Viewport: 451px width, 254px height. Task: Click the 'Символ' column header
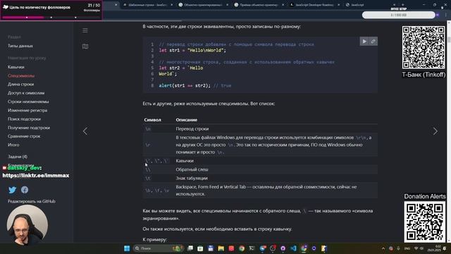pos(152,120)
